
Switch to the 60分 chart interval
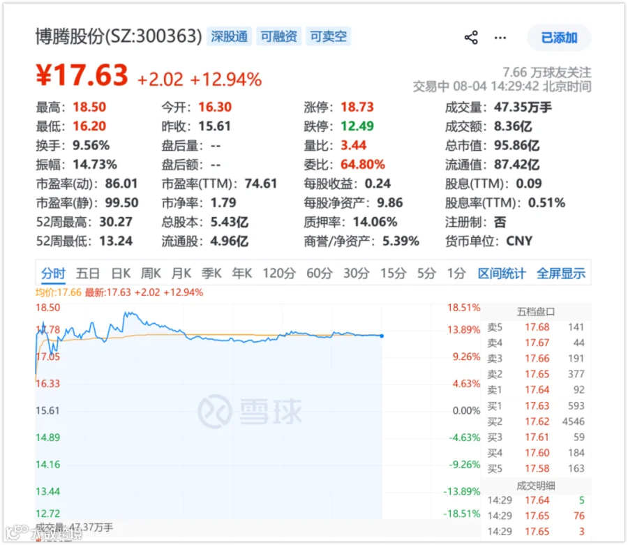pos(319,274)
